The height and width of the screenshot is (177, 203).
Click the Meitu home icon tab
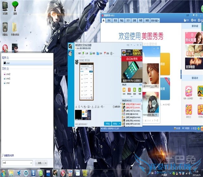[104, 20]
